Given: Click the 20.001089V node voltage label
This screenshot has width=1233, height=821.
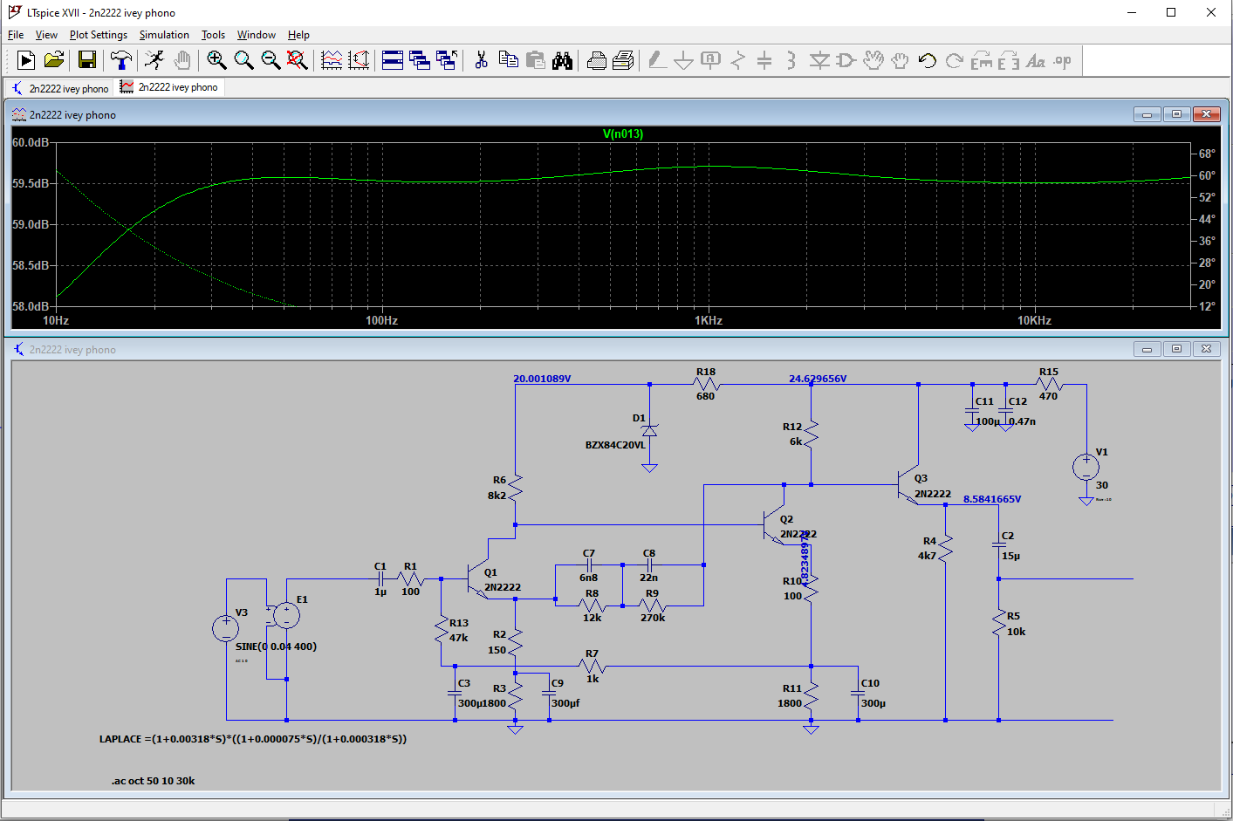Looking at the screenshot, I should 542,379.
